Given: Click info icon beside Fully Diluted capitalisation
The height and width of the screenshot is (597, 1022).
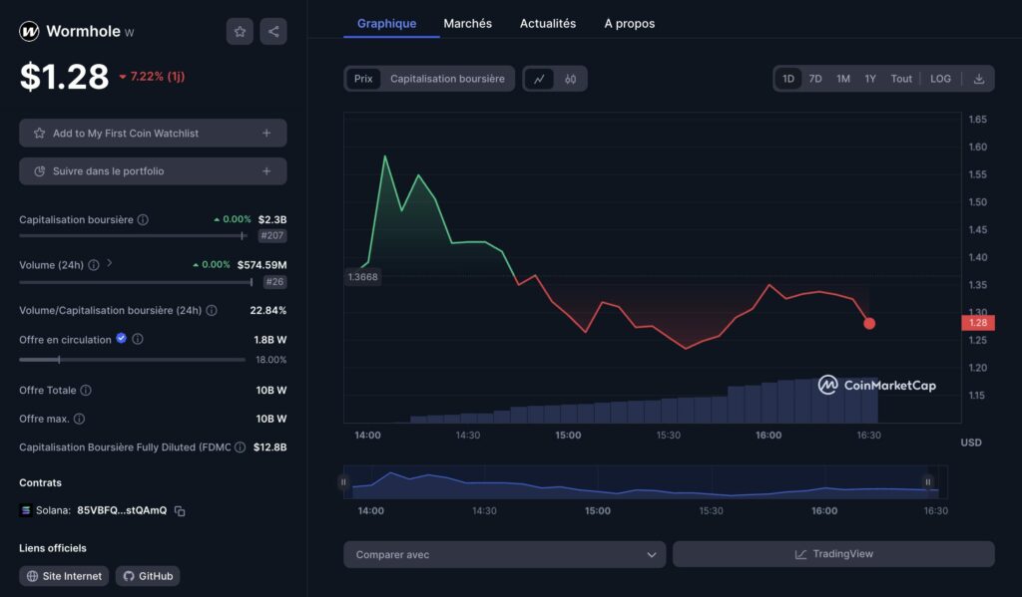Looking at the screenshot, I should 240,448.
